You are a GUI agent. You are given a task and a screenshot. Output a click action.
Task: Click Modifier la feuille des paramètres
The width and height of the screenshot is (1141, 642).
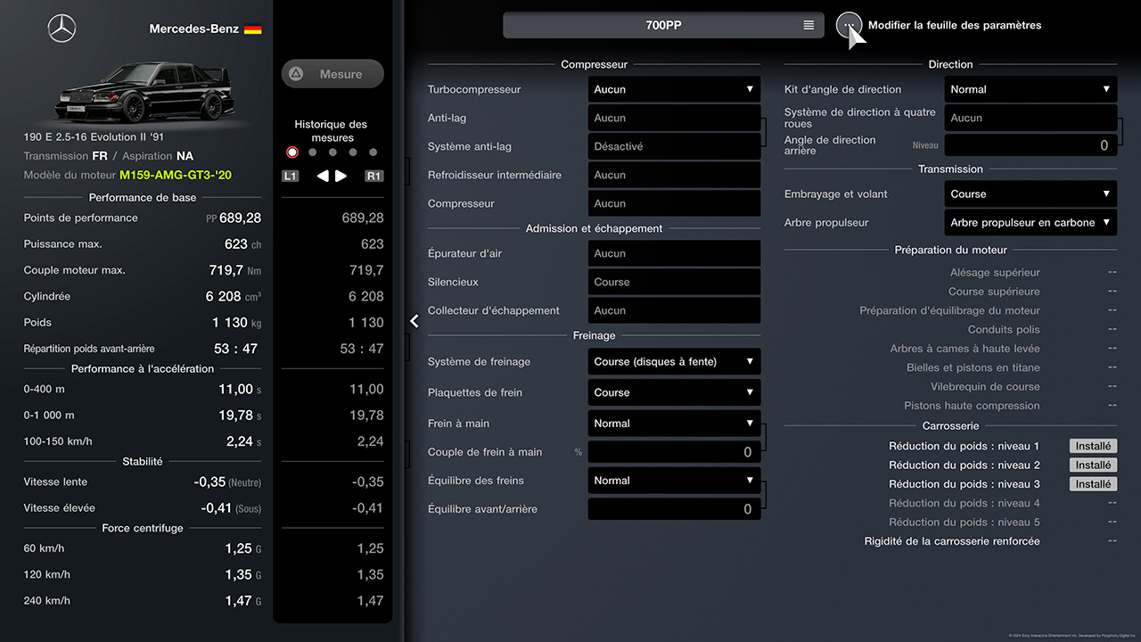click(x=955, y=25)
